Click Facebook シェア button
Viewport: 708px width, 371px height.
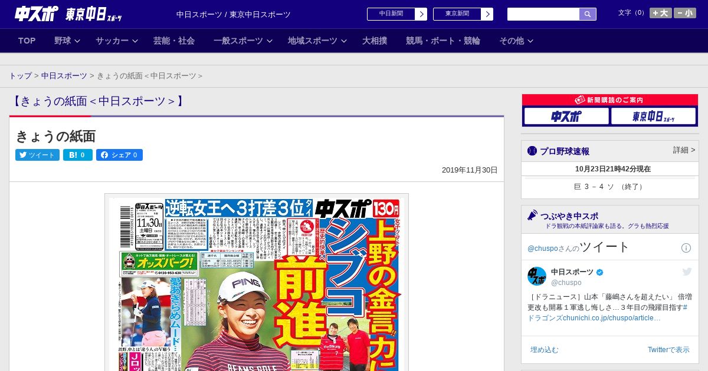pos(119,155)
